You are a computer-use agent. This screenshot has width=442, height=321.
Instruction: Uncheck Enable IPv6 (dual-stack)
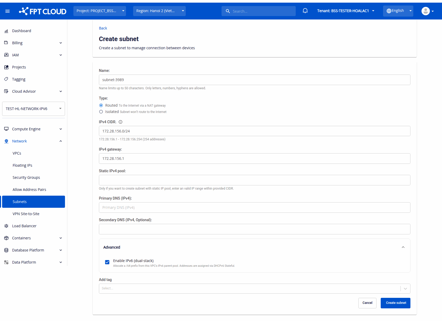[x=107, y=262]
